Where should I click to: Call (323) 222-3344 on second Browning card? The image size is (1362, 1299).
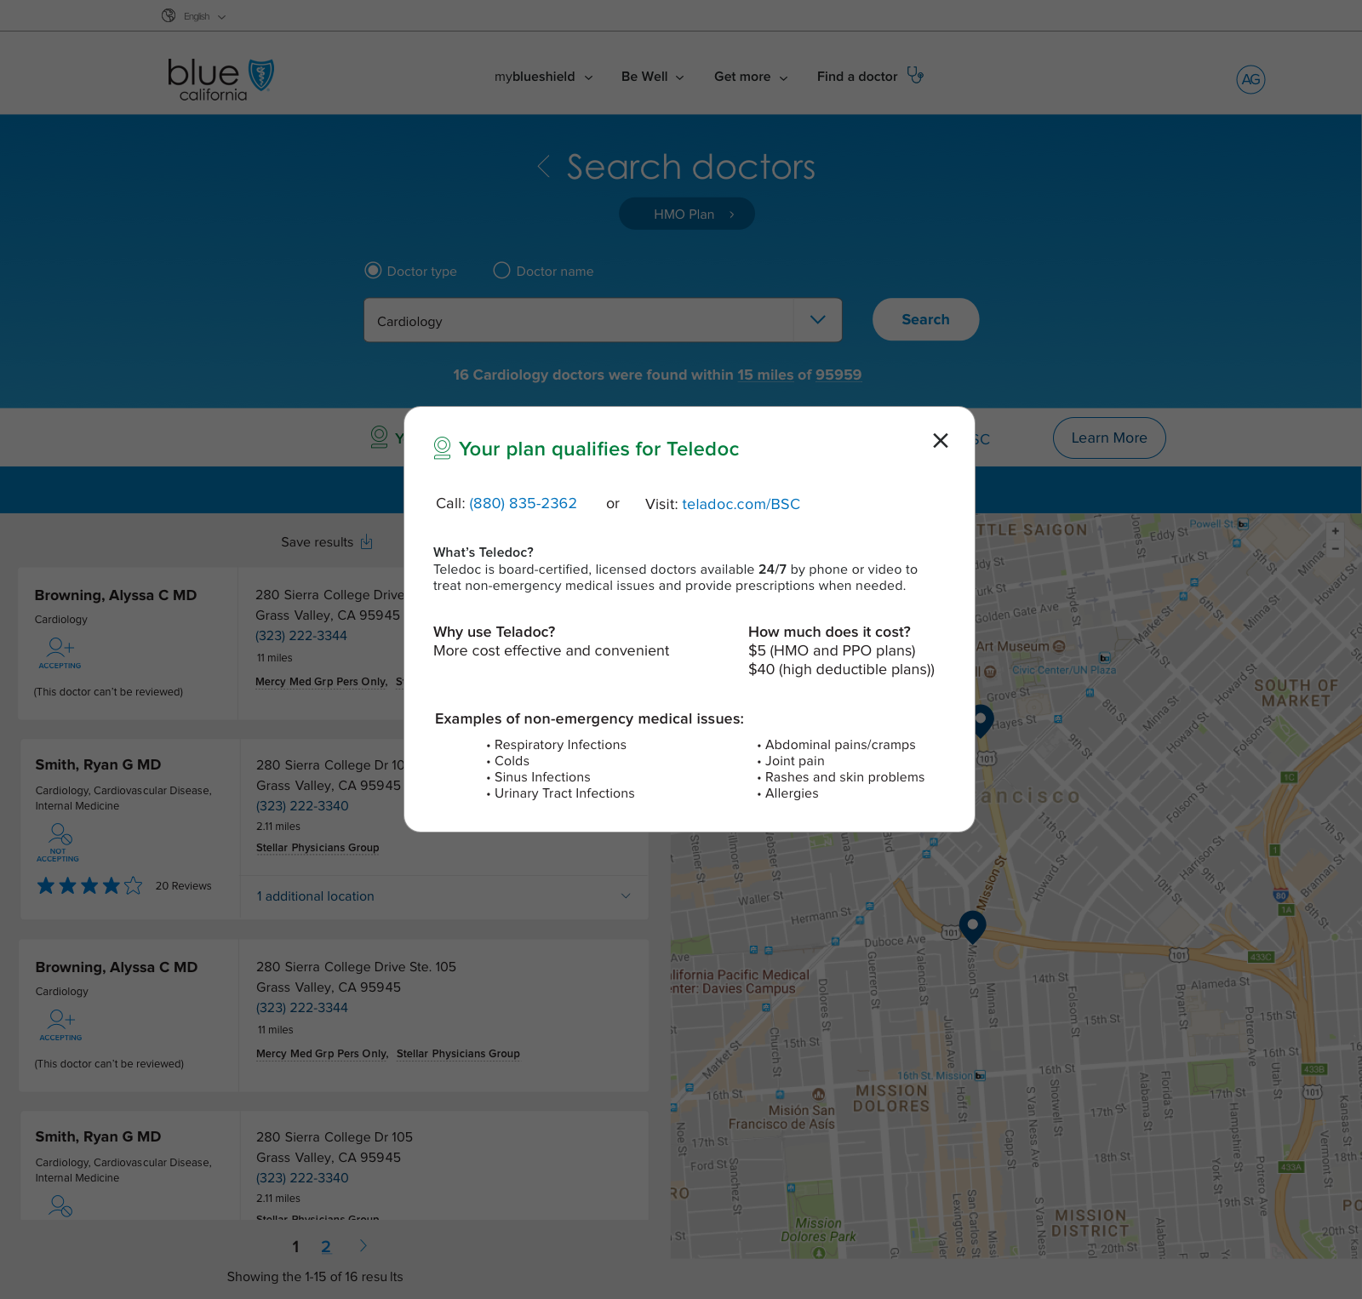[302, 1008]
